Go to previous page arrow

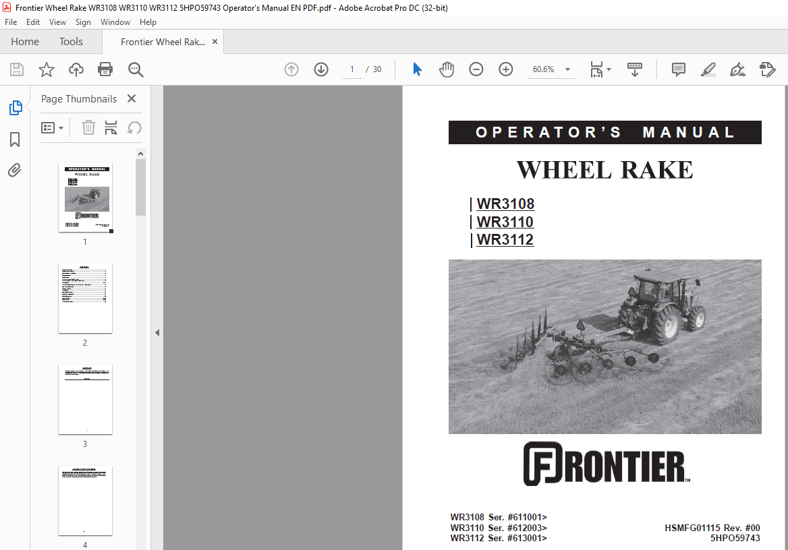pyautogui.click(x=291, y=69)
